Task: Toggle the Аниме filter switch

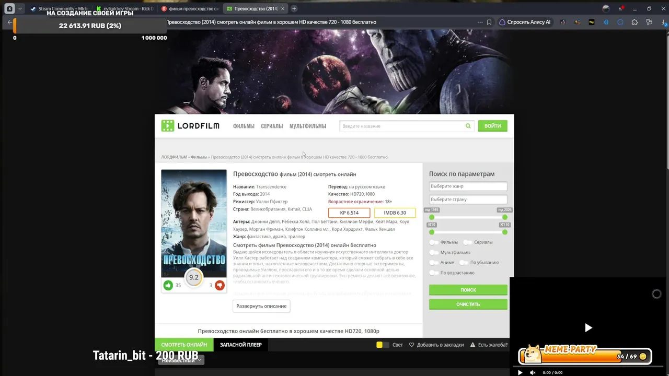Action: (x=434, y=263)
